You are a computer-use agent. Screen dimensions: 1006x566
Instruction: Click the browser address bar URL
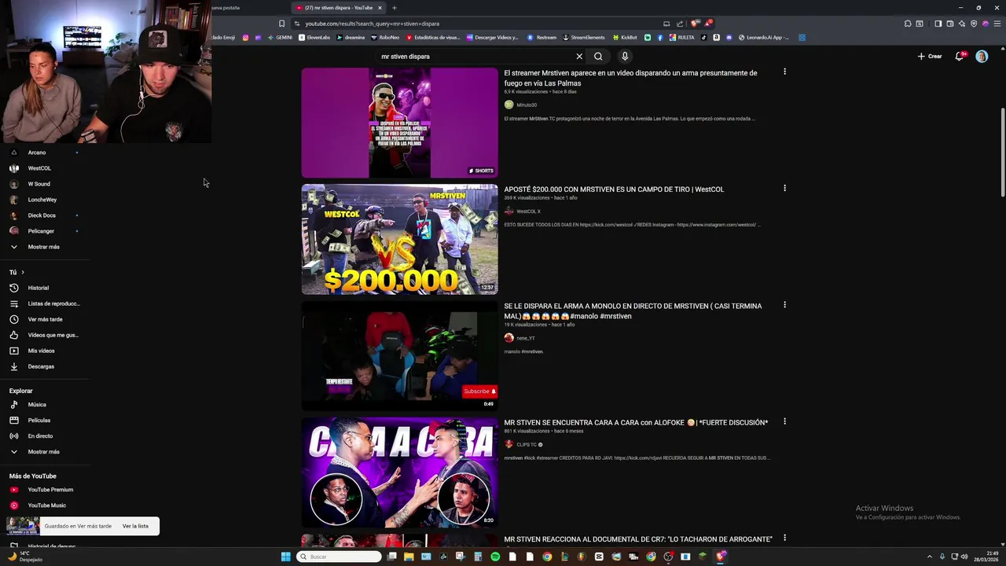pos(373,24)
